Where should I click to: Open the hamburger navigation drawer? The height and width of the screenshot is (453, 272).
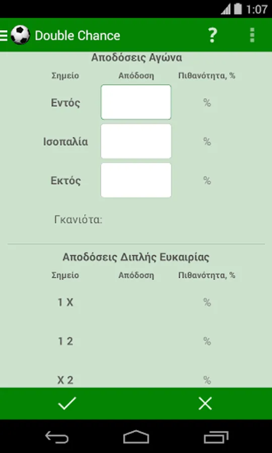tap(4, 36)
